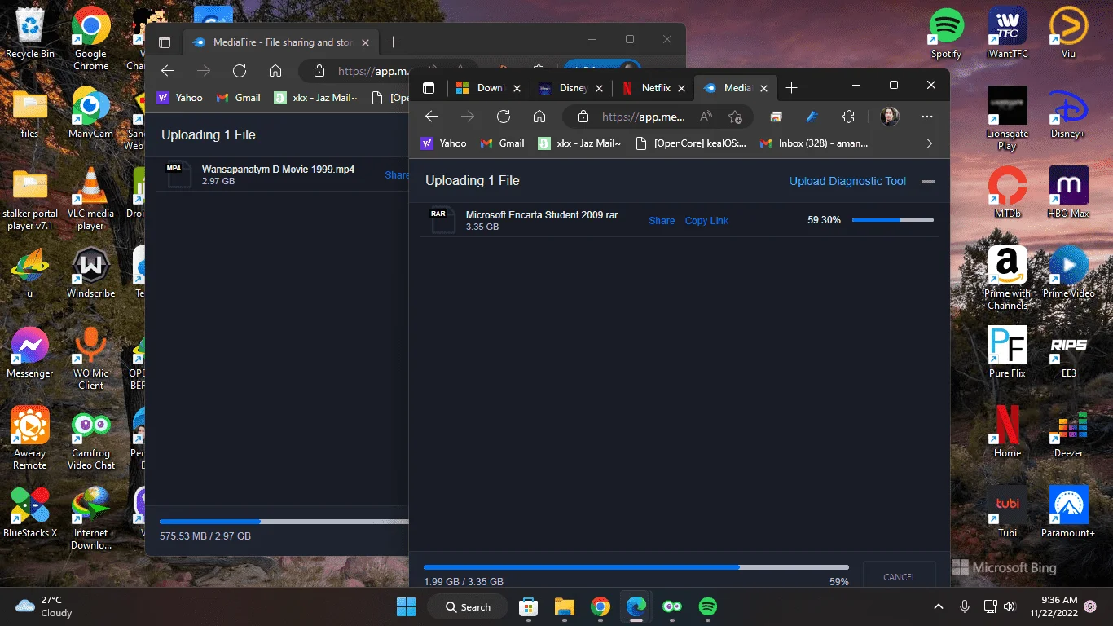Open Yahoo bookmark in front window
The image size is (1113, 626).
[x=443, y=143]
